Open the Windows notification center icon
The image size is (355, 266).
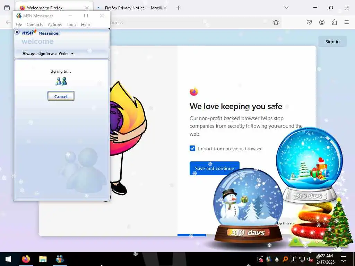click(x=344, y=259)
